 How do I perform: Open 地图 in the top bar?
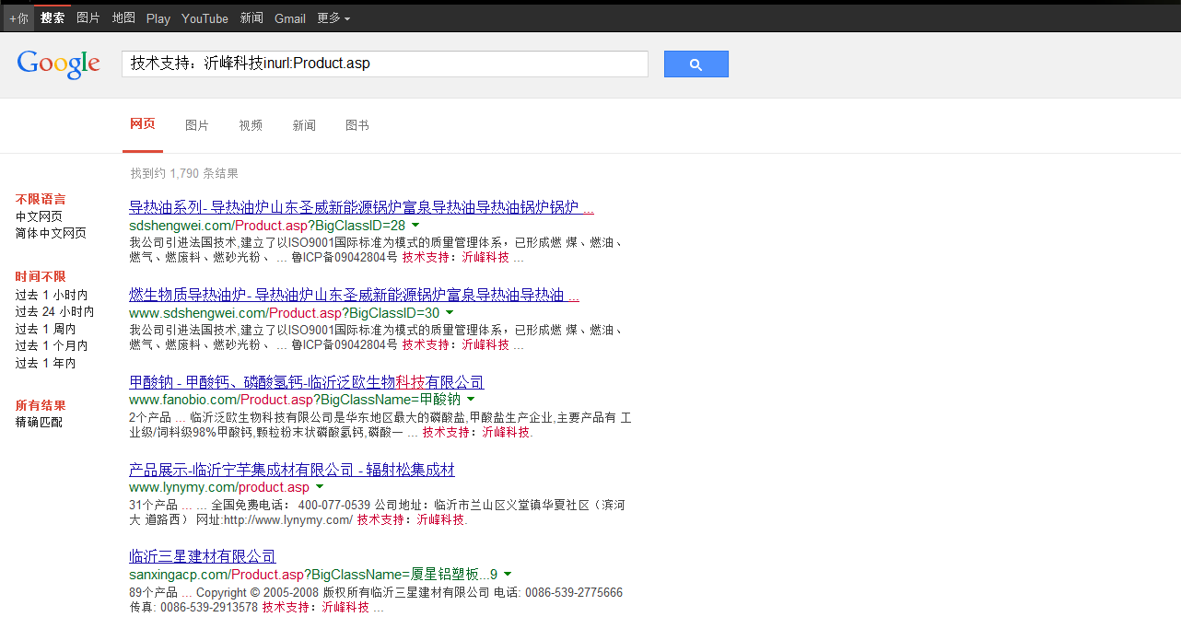pyautogui.click(x=123, y=18)
